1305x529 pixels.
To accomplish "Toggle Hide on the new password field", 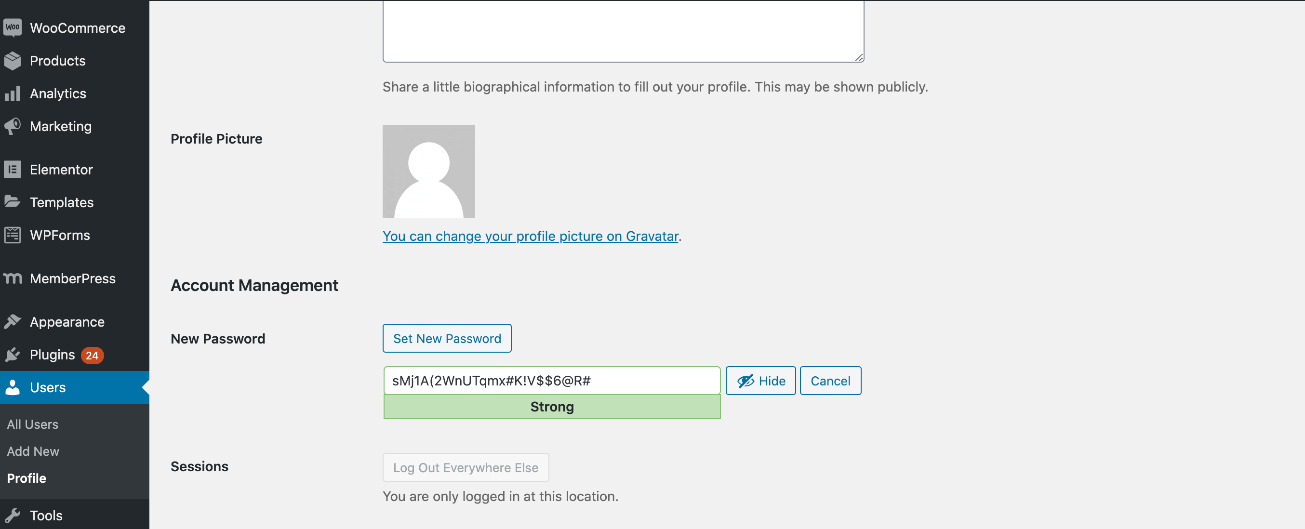I will (x=760, y=380).
